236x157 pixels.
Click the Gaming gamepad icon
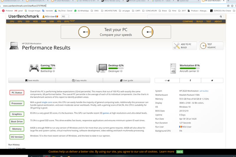tap(34, 68)
